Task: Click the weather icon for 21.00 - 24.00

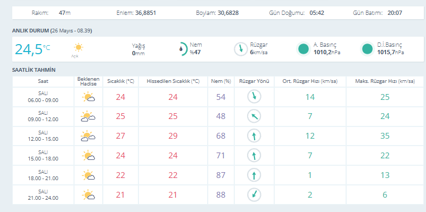Action: coord(88,194)
